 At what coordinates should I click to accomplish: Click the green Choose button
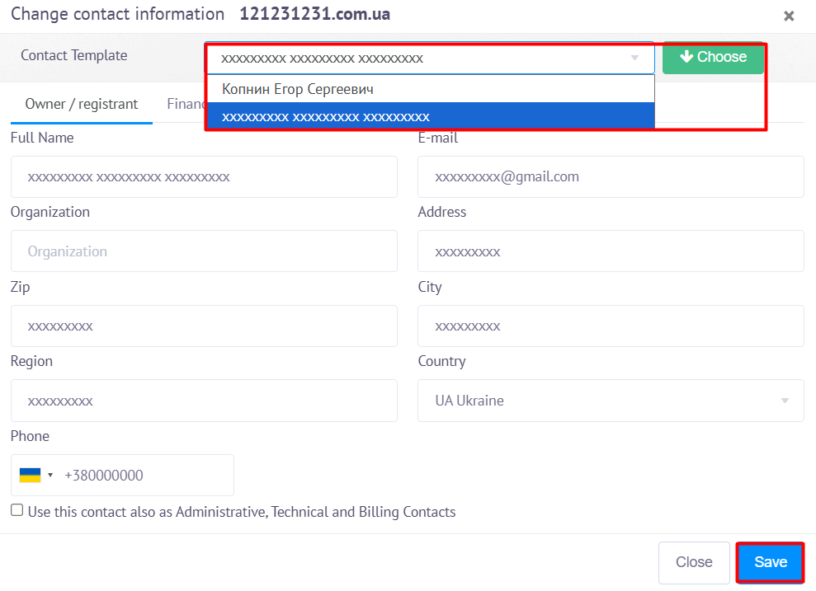(713, 58)
